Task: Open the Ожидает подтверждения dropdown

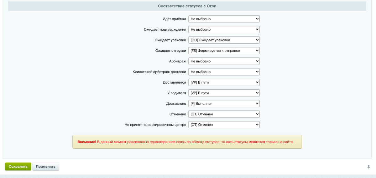Action: point(224,29)
